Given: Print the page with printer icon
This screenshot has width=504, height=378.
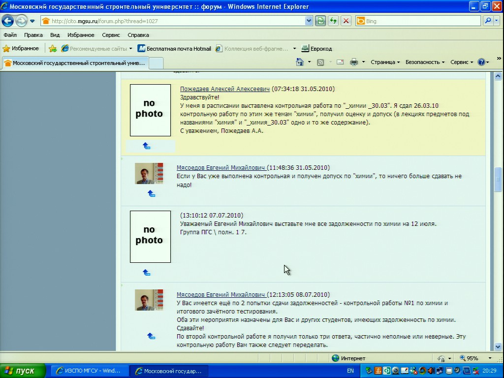Looking at the screenshot, I should tap(354, 62).
